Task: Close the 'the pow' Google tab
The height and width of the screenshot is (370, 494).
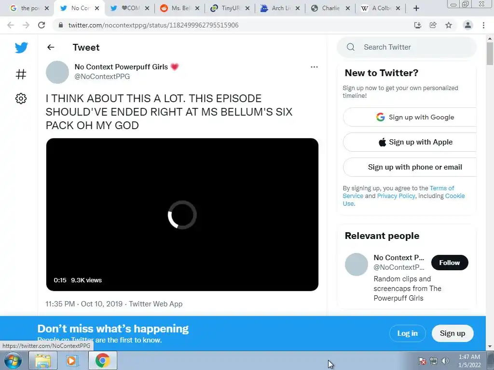Action: [47, 8]
